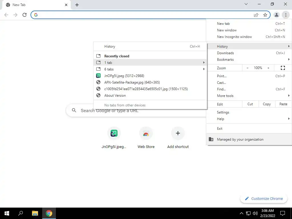Click the share this page icon
The image size is (292, 219).
[x=256, y=15]
